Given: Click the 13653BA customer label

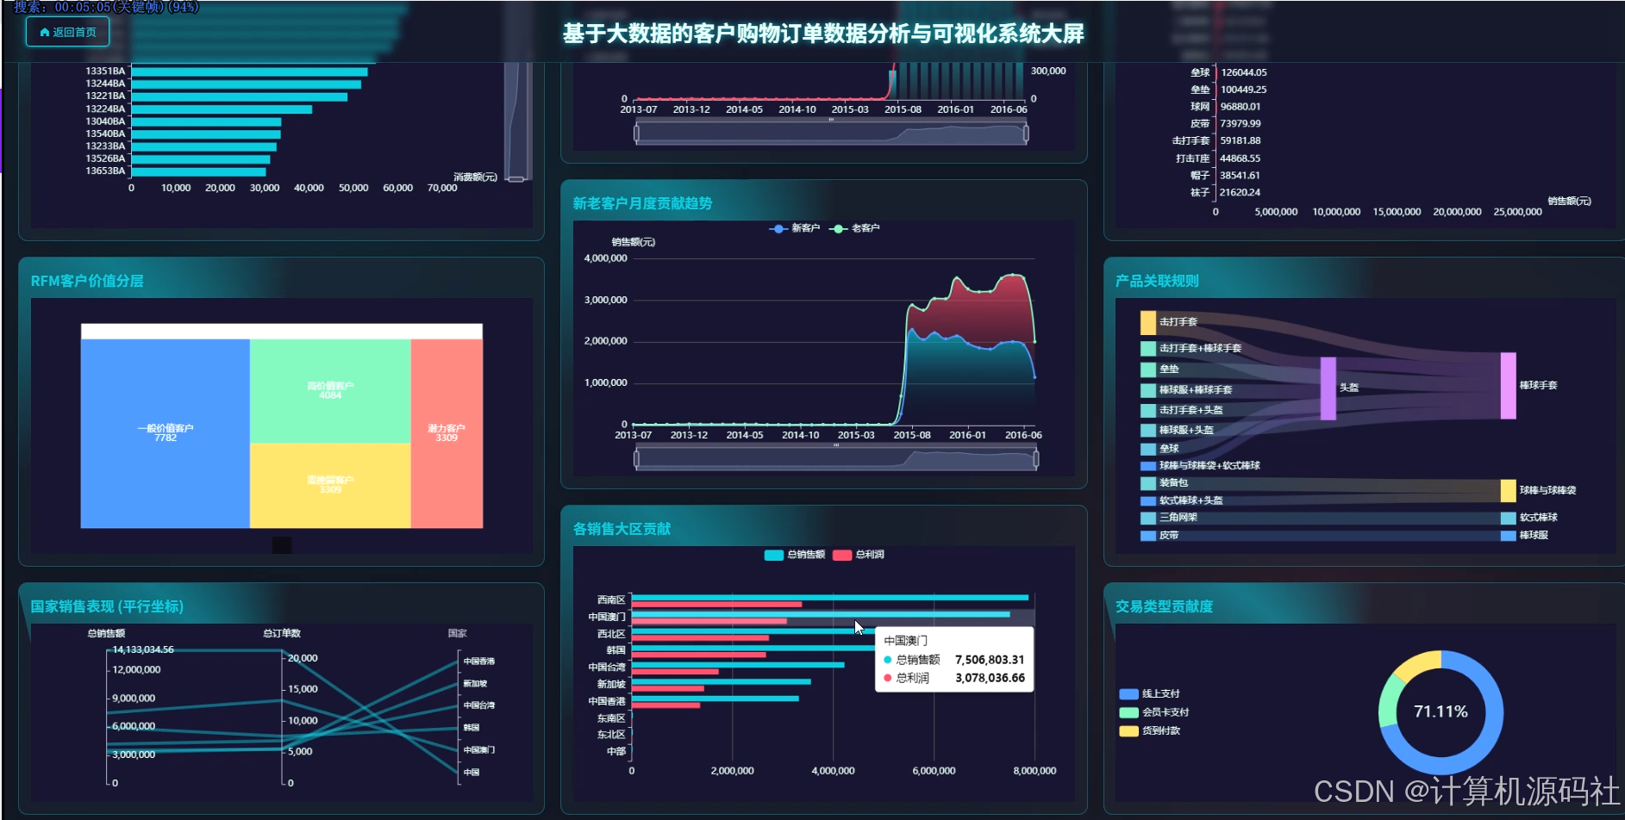Looking at the screenshot, I should (x=105, y=171).
